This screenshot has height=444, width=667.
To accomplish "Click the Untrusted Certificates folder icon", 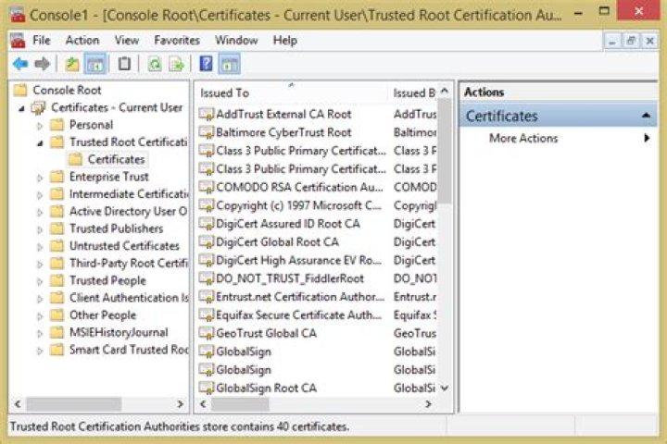I will click(57, 246).
